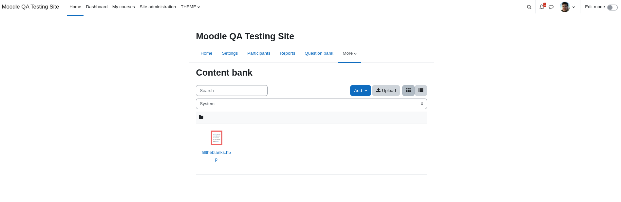Switch to the Settings tab
621x202 pixels.
(x=230, y=53)
